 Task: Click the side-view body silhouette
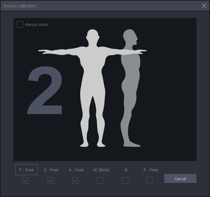click(x=130, y=88)
